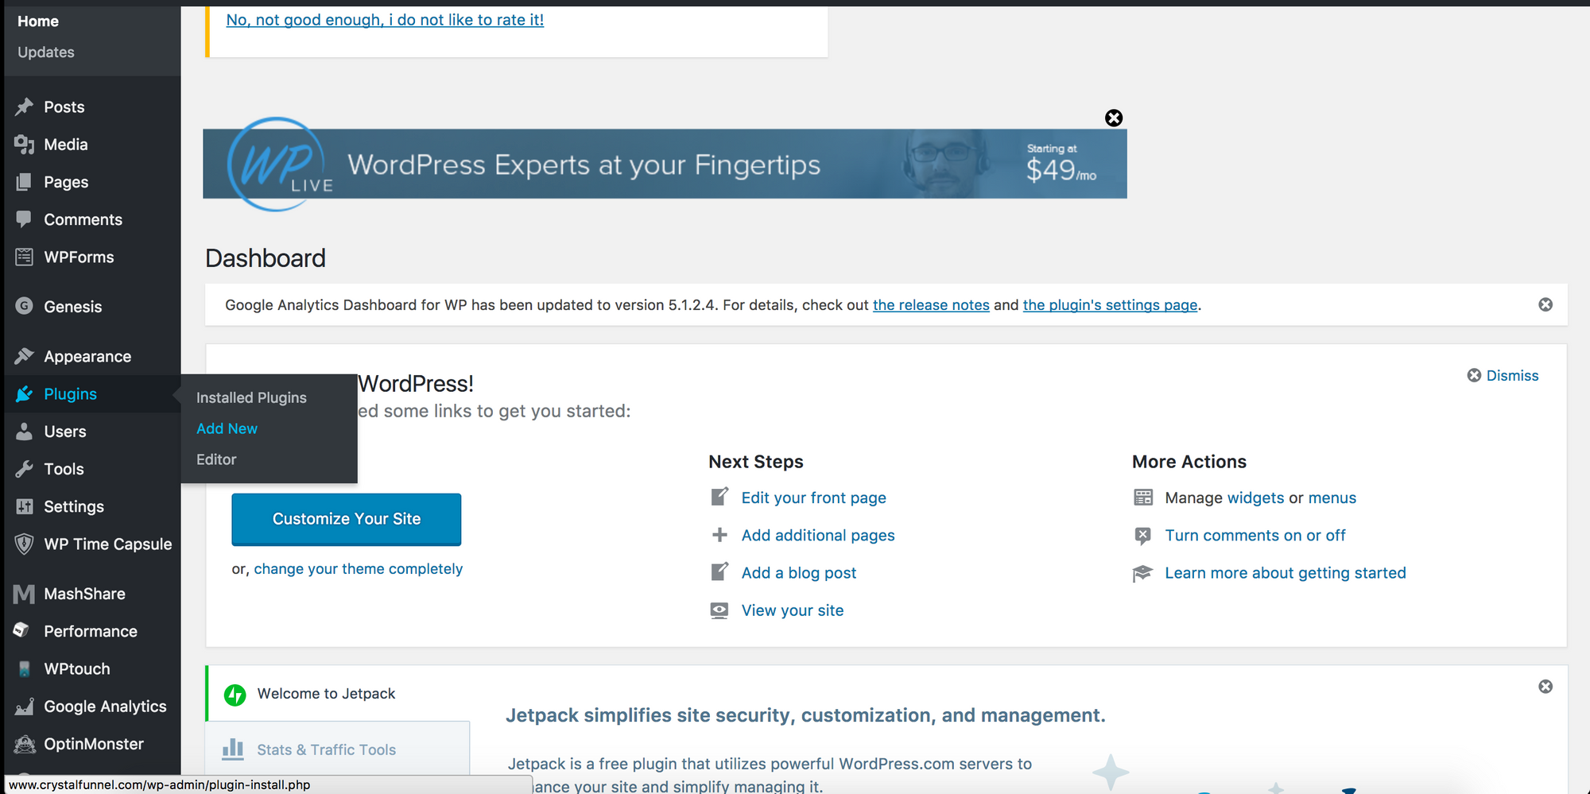Click the Media icon in sidebar
1590x794 pixels.
(25, 145)
